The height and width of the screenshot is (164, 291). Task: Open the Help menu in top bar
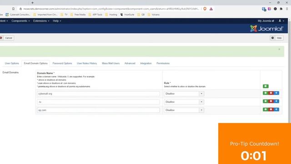pos(57,21)
